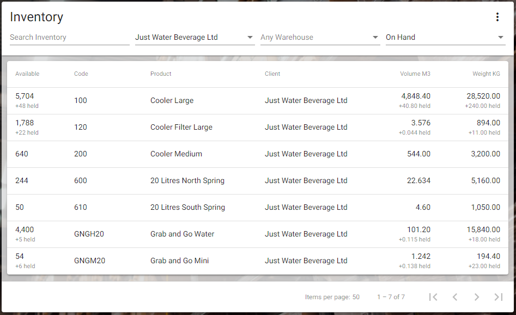Click the volume value 3.576
This screenshot has width=516, height=315.
(x=421, y=123)
